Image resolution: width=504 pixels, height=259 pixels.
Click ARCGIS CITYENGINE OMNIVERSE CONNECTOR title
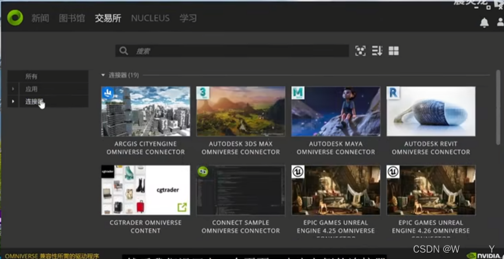pyautogui.click(x=146, y=148)
